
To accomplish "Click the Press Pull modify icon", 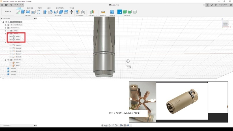I will click(45, 12).
